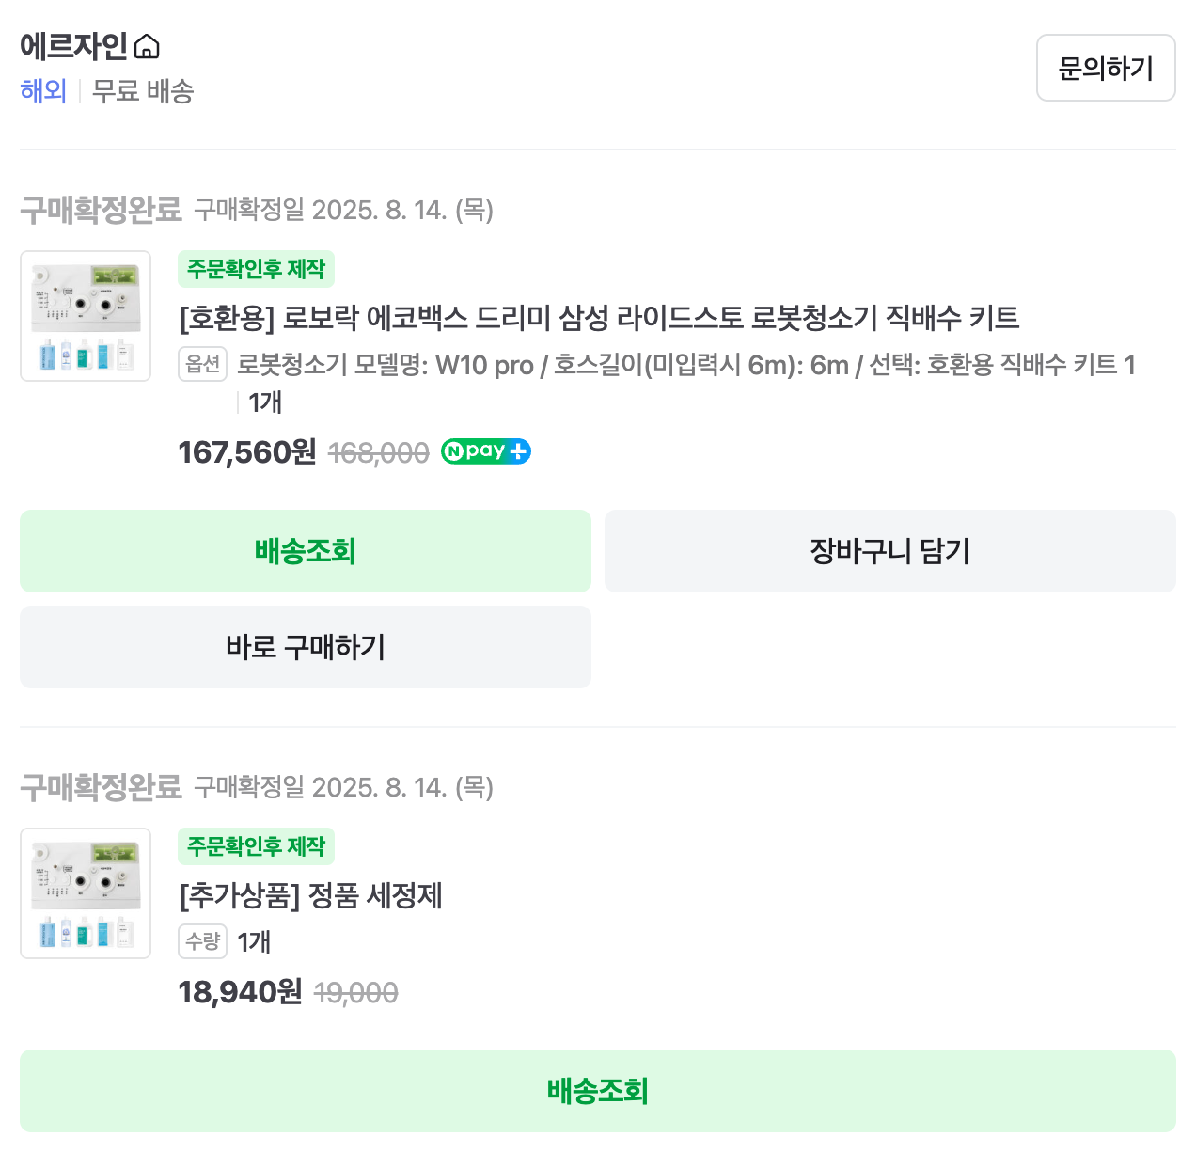This screenshot has width=1196, height=1168.
Task: Select the 해외 shipping link
Action: point(43,91)
